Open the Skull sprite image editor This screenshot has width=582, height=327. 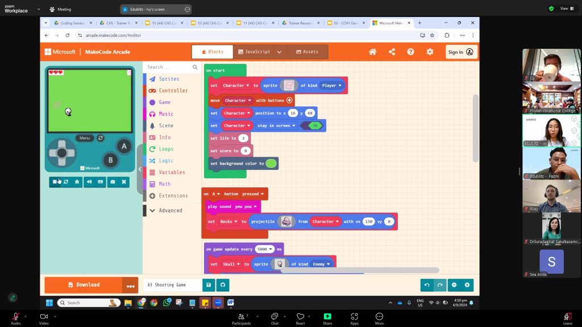point(280,264)
